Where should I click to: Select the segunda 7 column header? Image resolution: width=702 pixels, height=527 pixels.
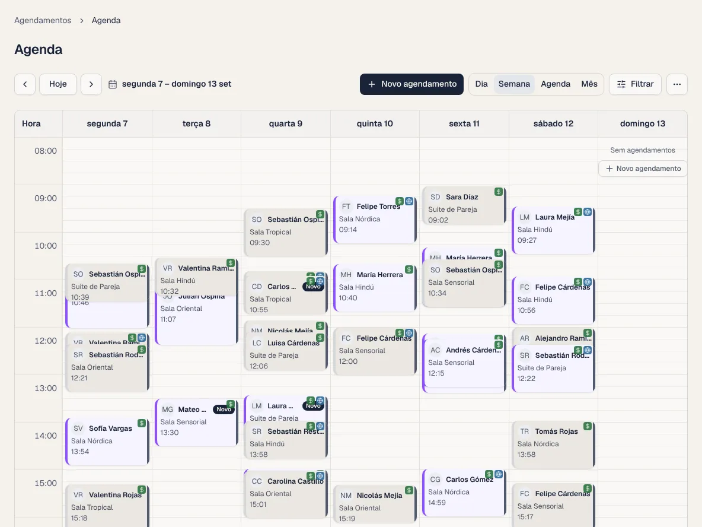point(107,123)
